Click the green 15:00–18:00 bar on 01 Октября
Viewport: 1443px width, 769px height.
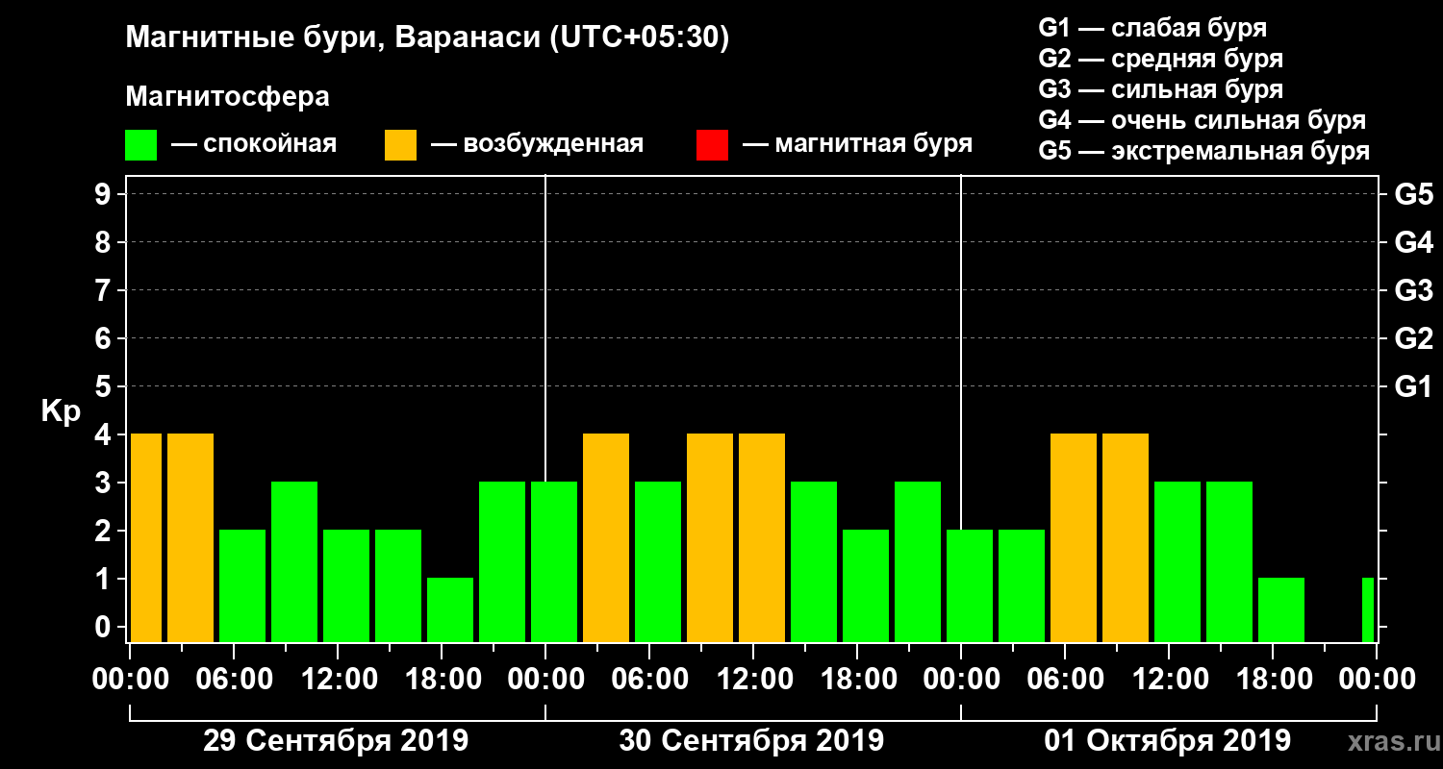(1229, 561)
